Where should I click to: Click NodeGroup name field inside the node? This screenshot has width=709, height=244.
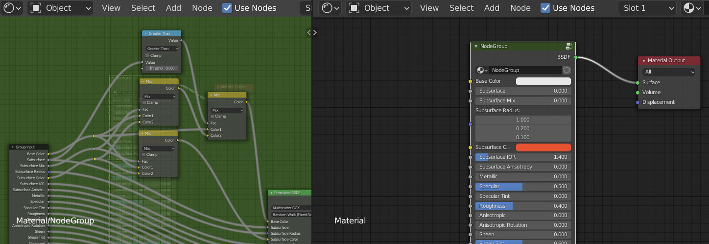(526, 70)
